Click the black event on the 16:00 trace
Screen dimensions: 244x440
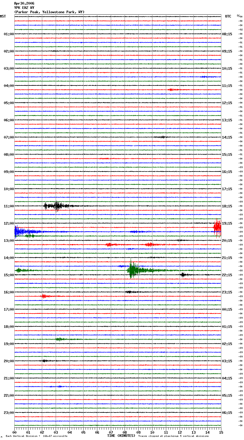click(x=131, y=292)
